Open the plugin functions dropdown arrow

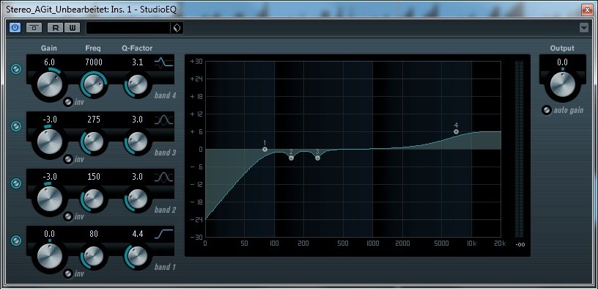584,27
